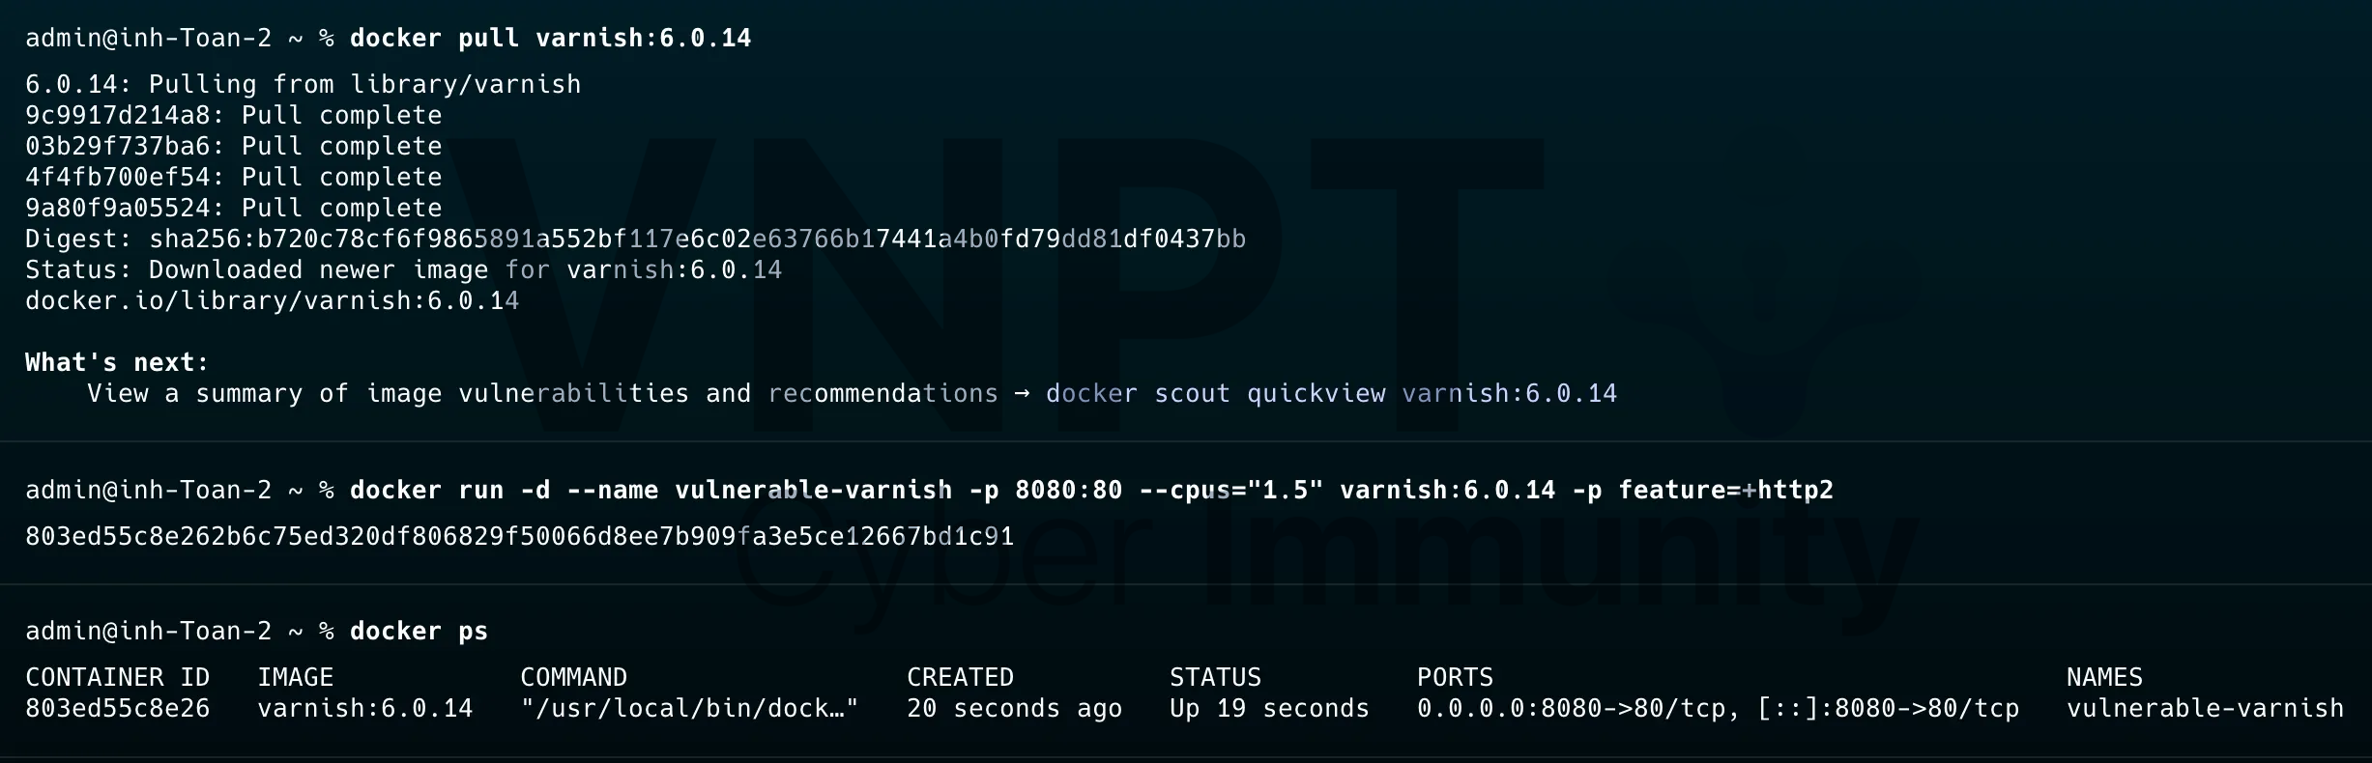Image resolution: width=2372 pixels, height=763 pixels.
Task: Click the "docker ps" command text
Action: (419, 631)
